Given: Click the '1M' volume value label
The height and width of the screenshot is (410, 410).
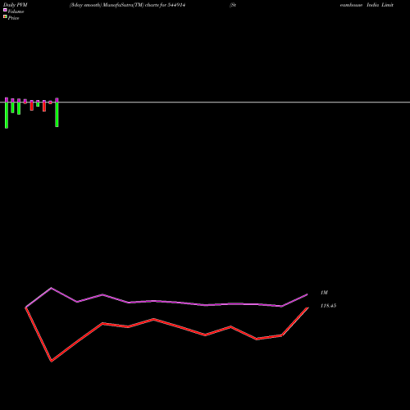Looking at the screenshot, I should pos(324,293).
